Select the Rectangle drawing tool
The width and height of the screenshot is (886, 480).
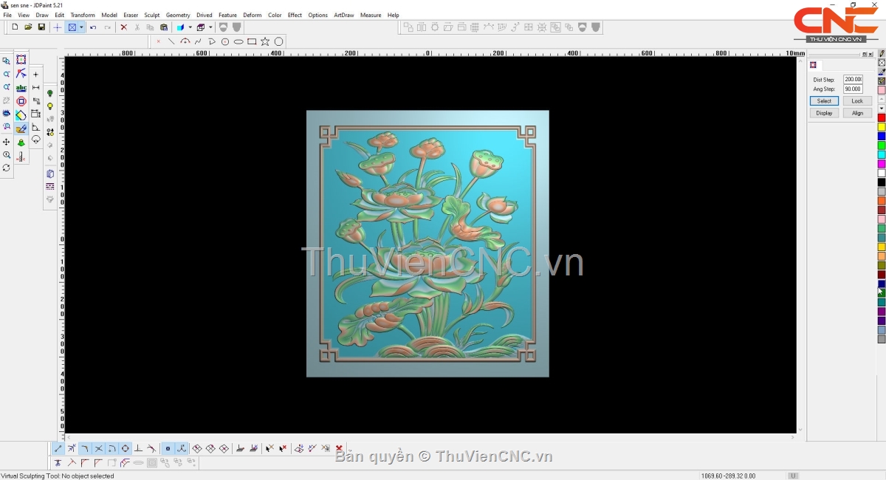pos(252,41)
